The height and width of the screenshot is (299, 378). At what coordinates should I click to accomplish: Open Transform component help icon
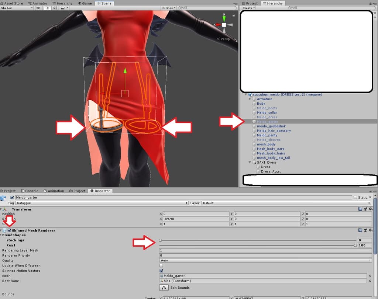click(360, 209)
